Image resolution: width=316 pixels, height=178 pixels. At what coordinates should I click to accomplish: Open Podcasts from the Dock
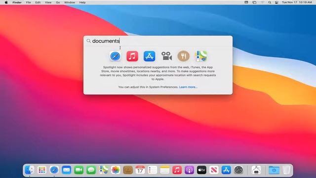(190, 170)
